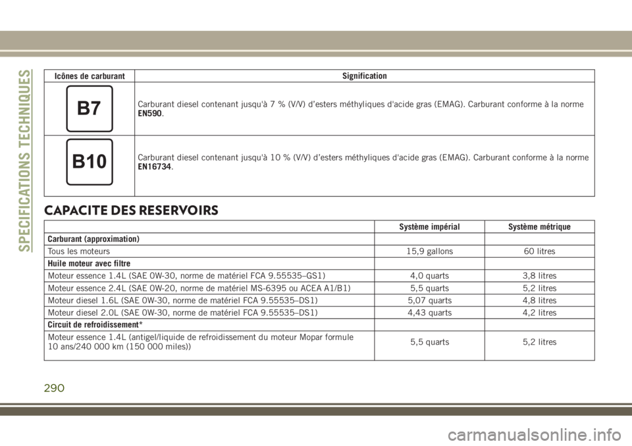Click the 'CAPACITE DES RESERVOIRS' heading
The height and width of the screenshot is (446, 632).
(131, 211)
